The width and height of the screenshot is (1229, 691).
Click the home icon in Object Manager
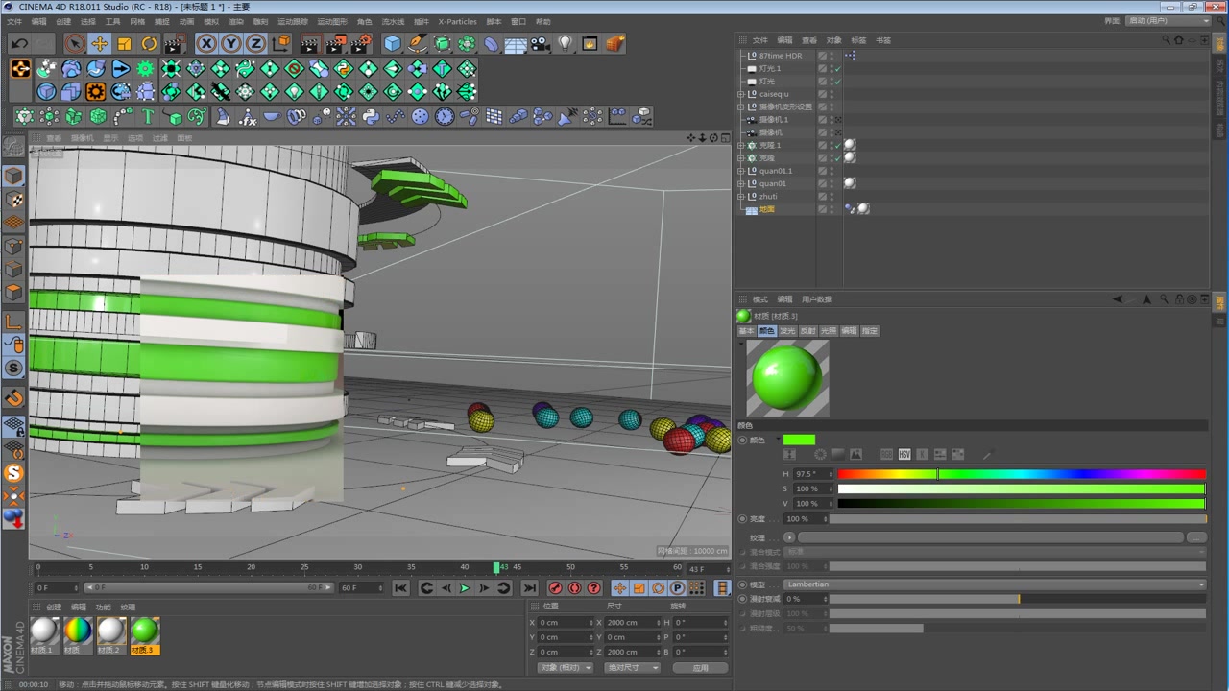click(1179, 40)
